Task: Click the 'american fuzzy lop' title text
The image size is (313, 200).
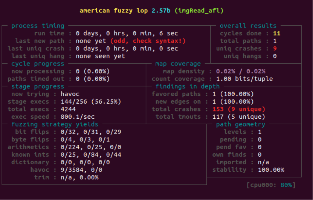Action: (x=114, y=10)
